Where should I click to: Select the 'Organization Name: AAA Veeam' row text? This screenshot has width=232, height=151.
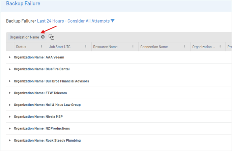pos(39,57)
